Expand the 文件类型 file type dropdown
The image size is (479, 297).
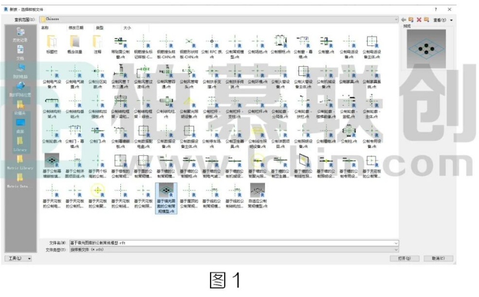pos(396,249)
